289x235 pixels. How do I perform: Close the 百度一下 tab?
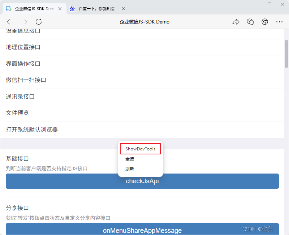[124, 9]
